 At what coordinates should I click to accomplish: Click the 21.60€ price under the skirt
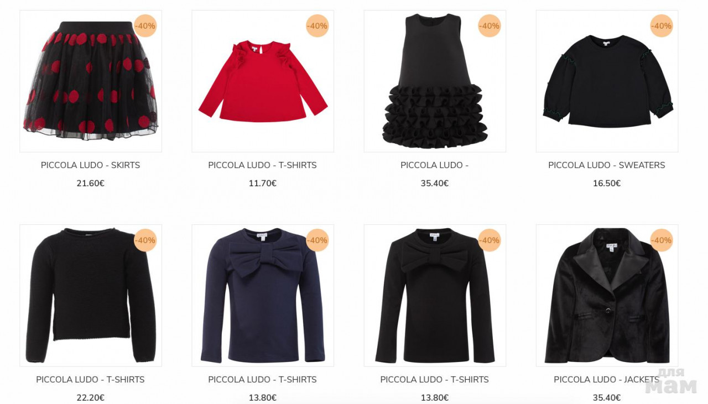(x=91, y=183)
